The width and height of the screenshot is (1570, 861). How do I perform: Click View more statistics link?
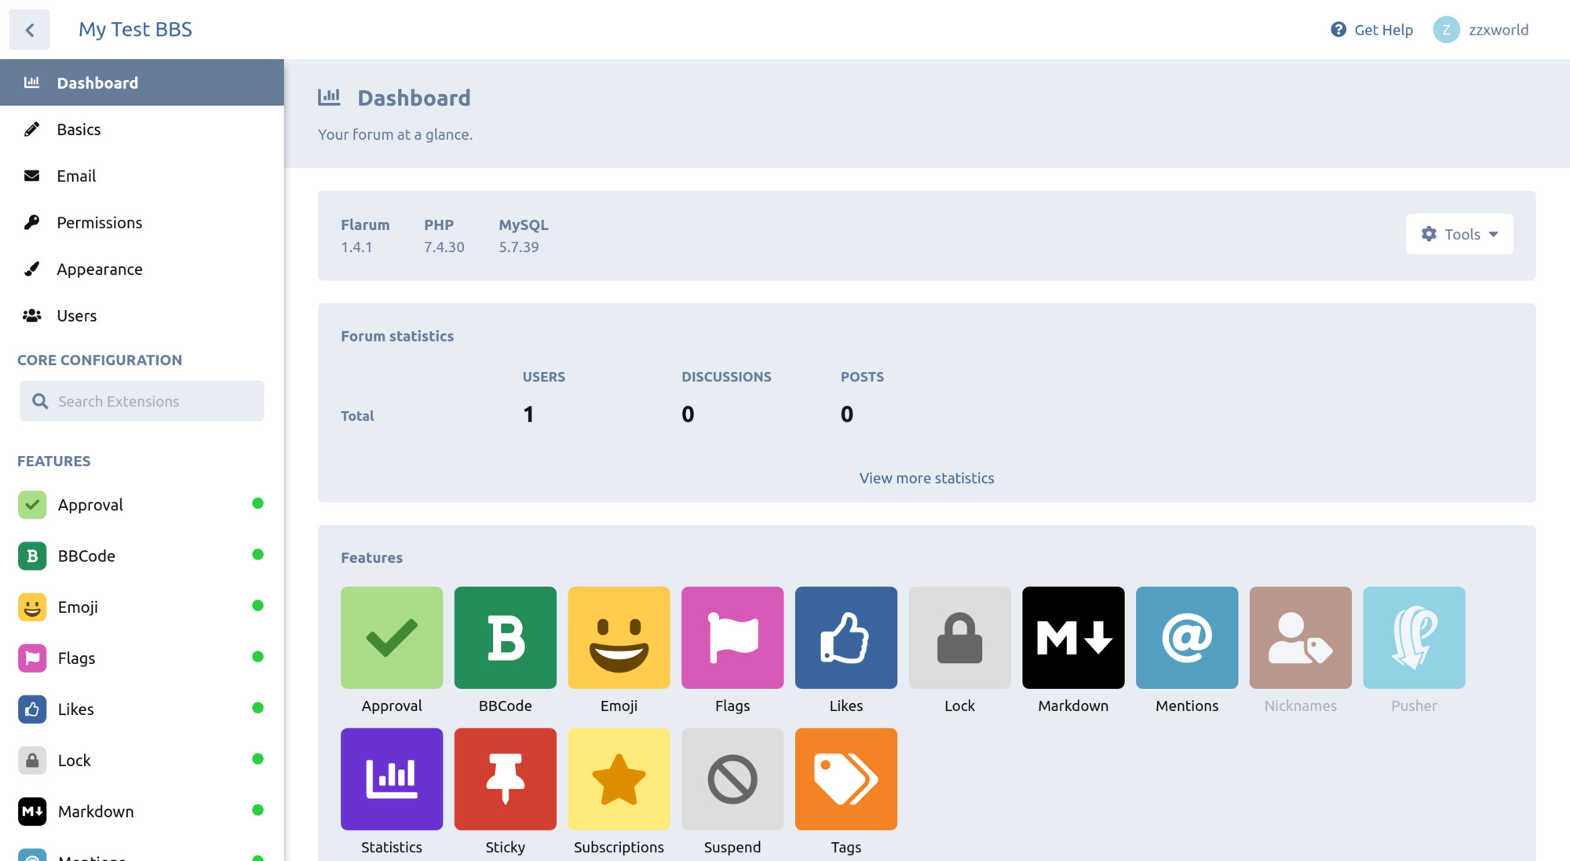(x=926, y=478)
